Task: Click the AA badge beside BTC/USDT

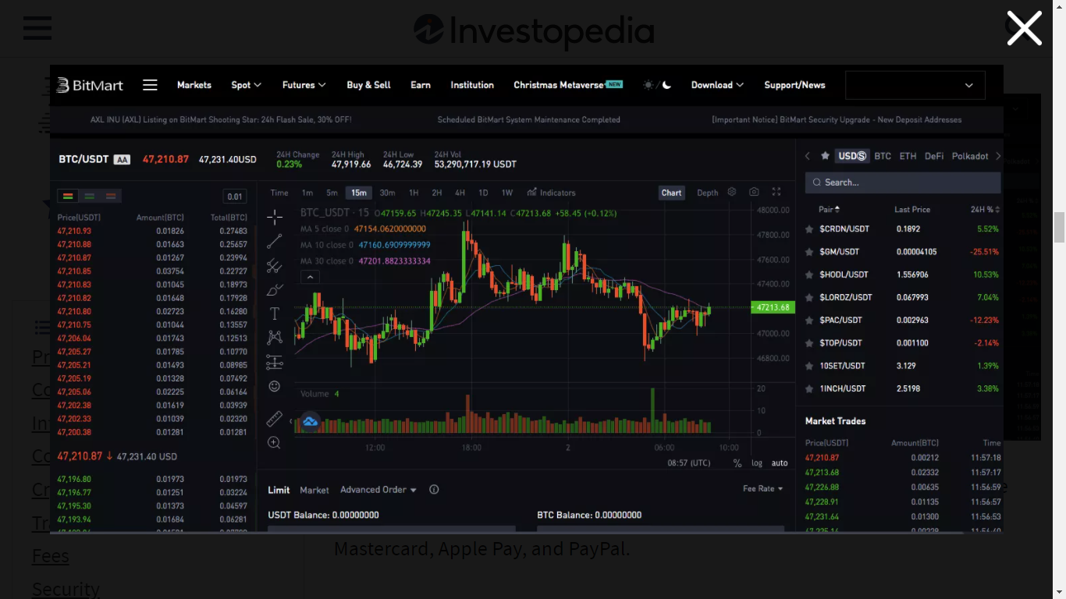Action: click(122, 160)
